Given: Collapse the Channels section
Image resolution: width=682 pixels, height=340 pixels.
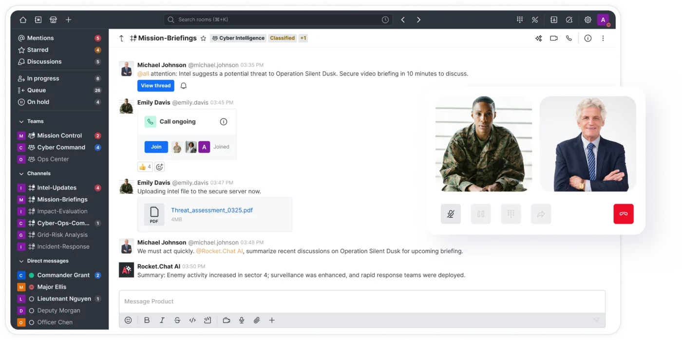Looking at the screenshot, I should point(21,173).
